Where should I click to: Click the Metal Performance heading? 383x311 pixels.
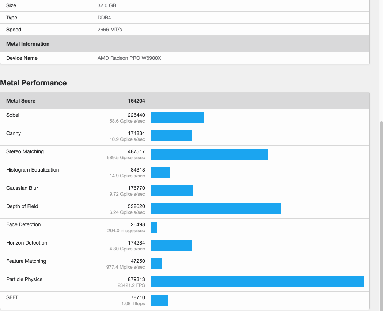(x=34, y=83)
